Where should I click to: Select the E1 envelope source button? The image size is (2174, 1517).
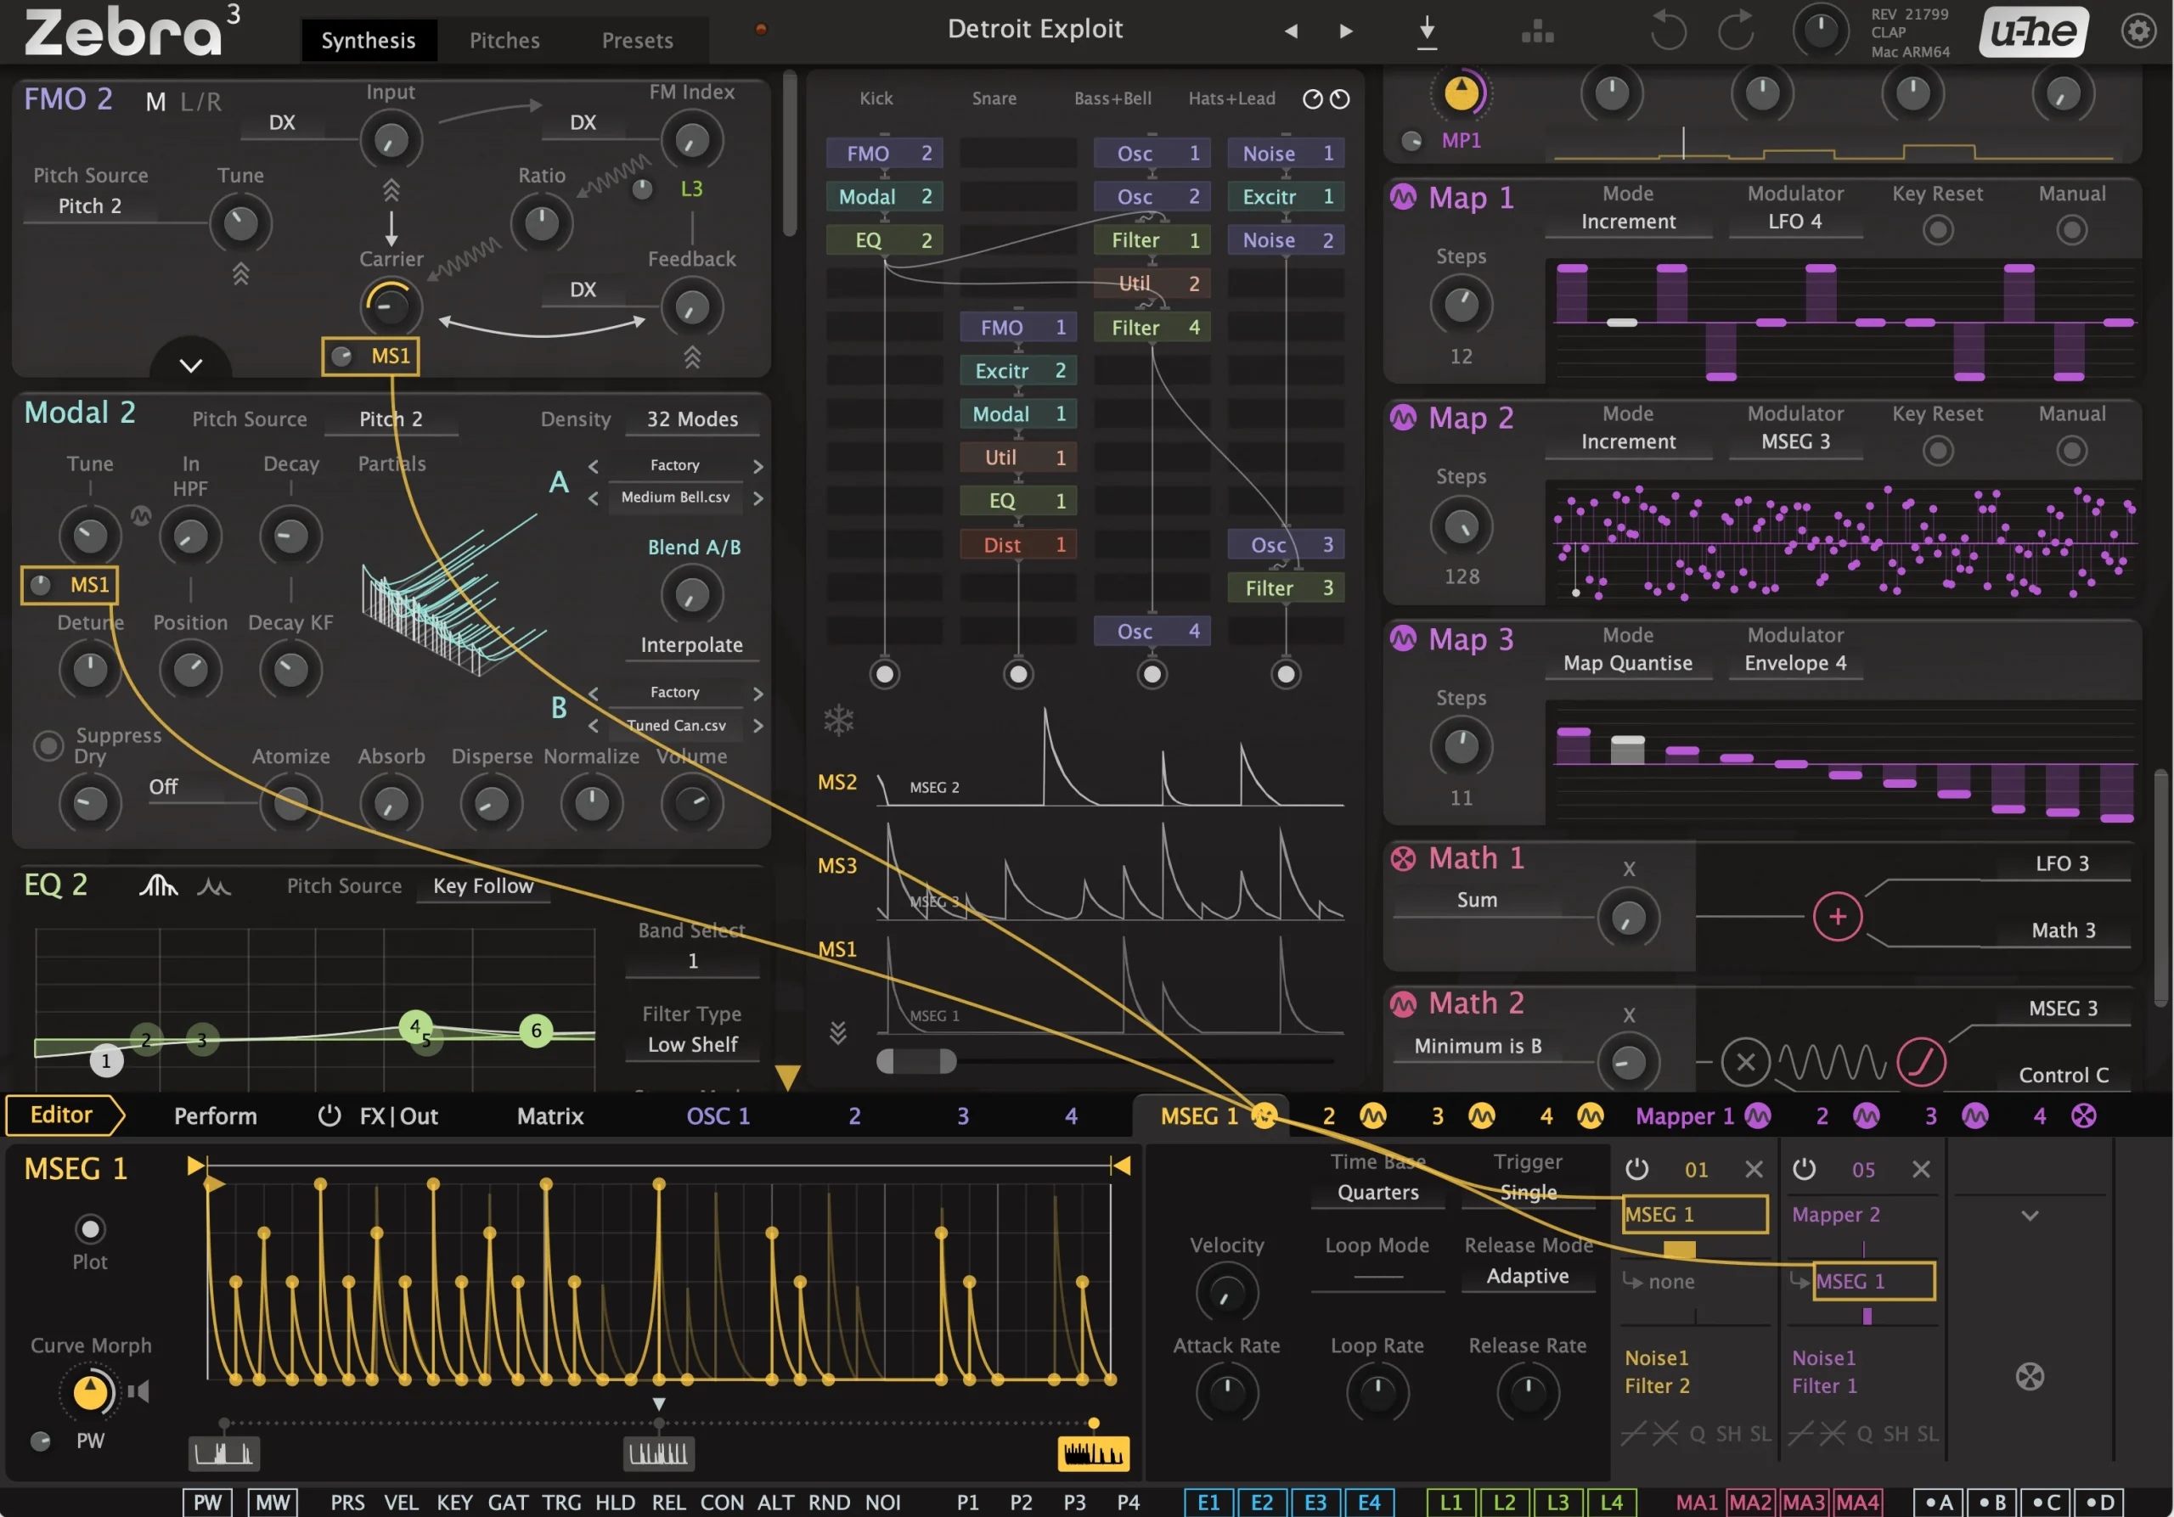pos(1209,1502)
